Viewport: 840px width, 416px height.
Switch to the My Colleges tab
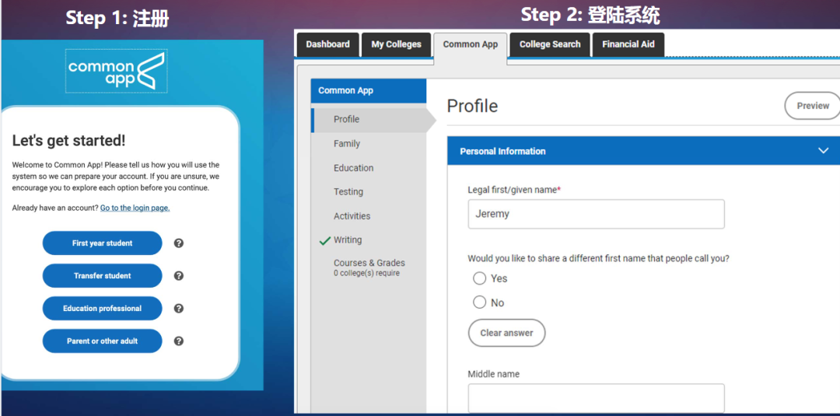[396, 44]
